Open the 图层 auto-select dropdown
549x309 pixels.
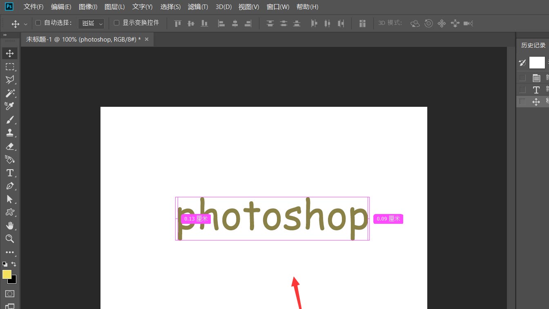[91, 23]
